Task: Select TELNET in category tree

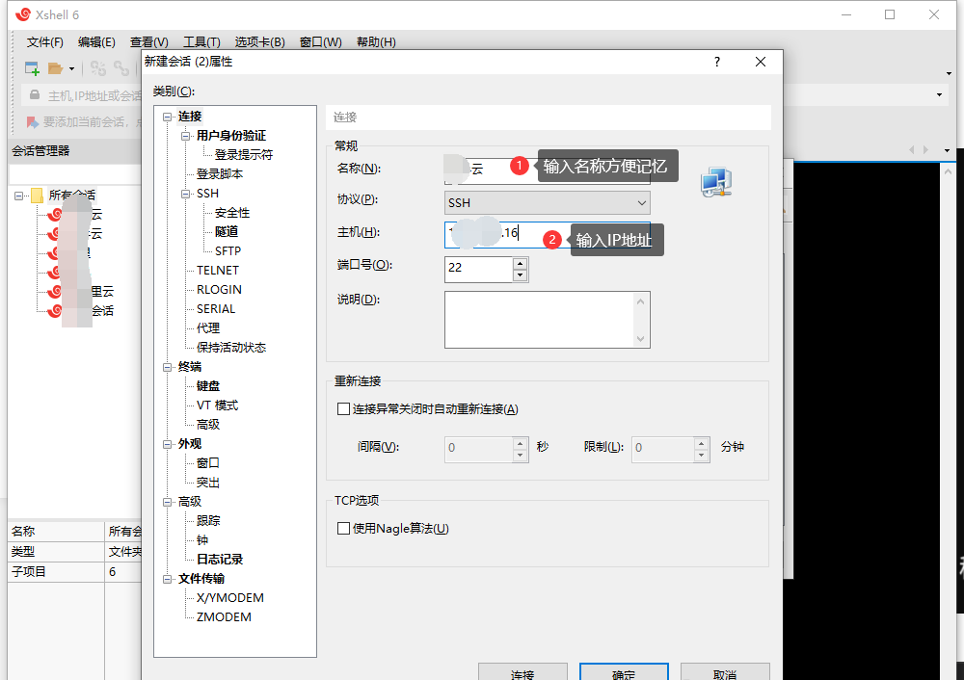Action: 218,271
